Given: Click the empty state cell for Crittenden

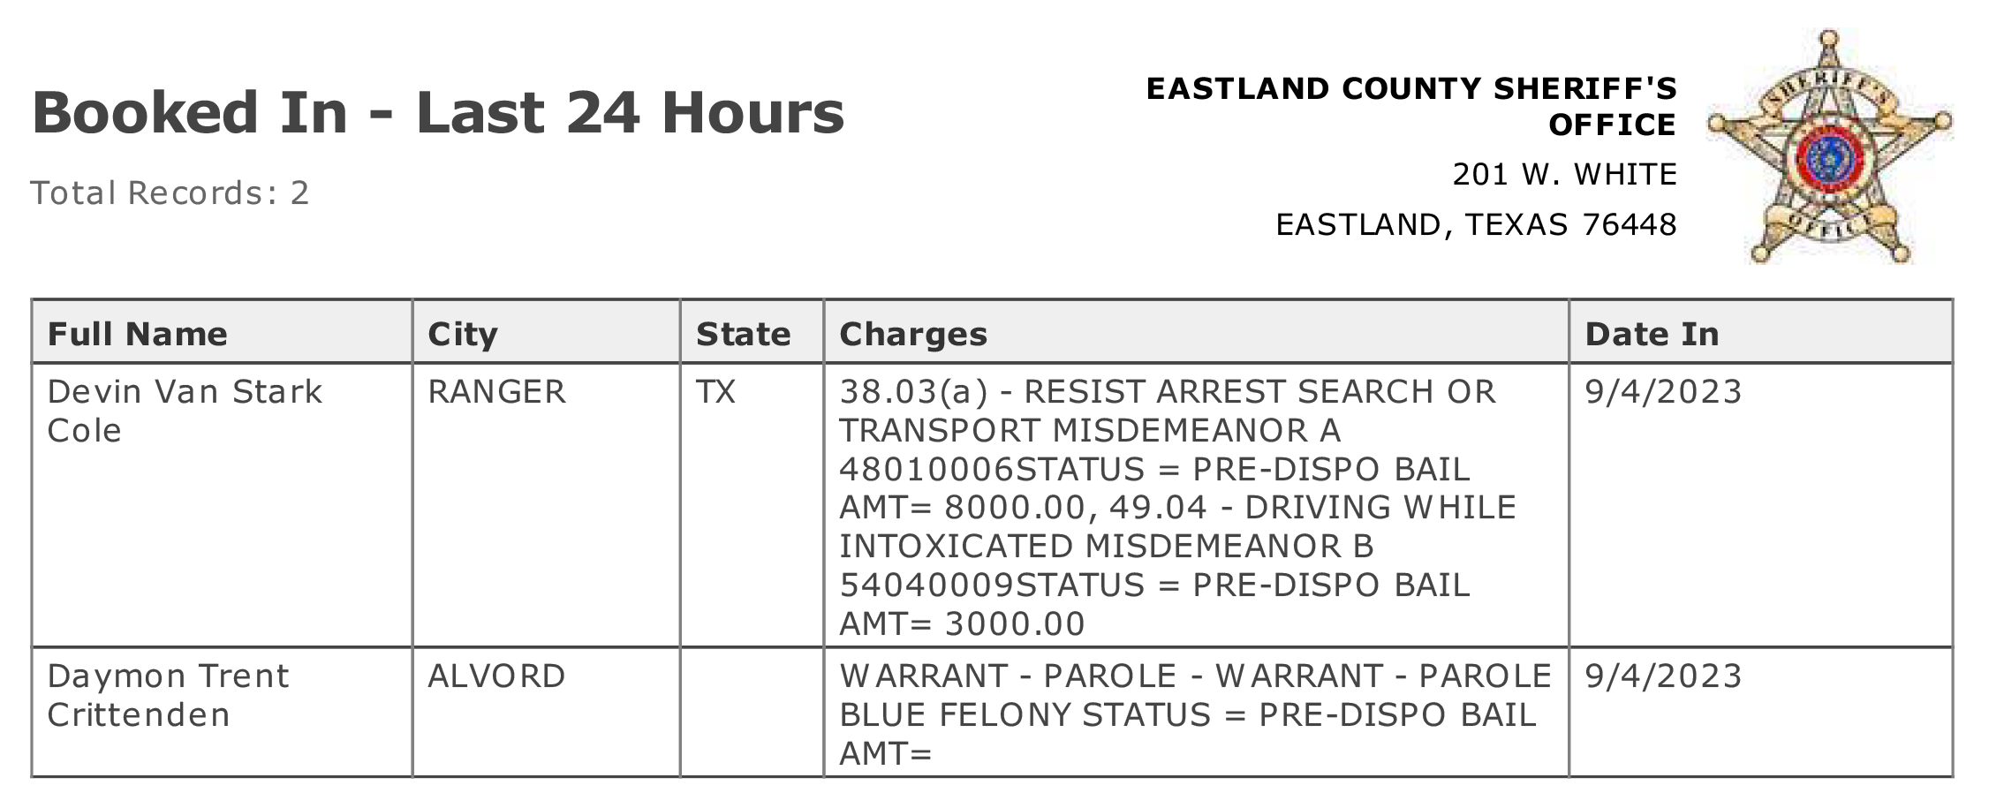Looking at the screenshot, I should [752, 712].
